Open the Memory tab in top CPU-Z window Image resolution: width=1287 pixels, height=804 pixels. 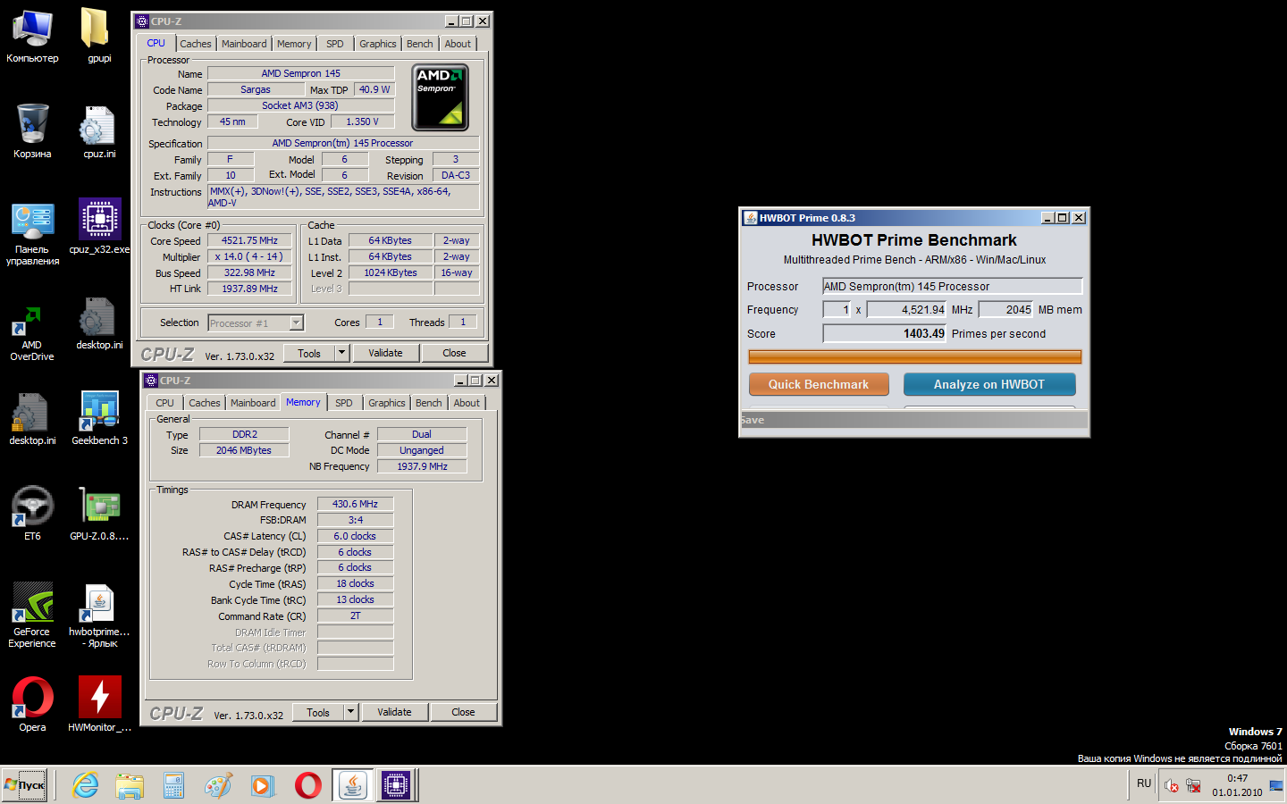294,44
